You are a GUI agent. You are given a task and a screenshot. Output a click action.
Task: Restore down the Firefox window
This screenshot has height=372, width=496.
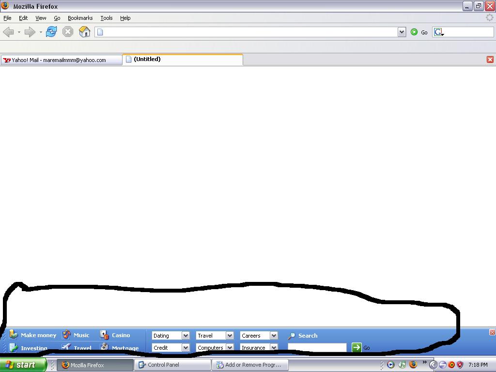pyautogui.click(x=479, y=6)
